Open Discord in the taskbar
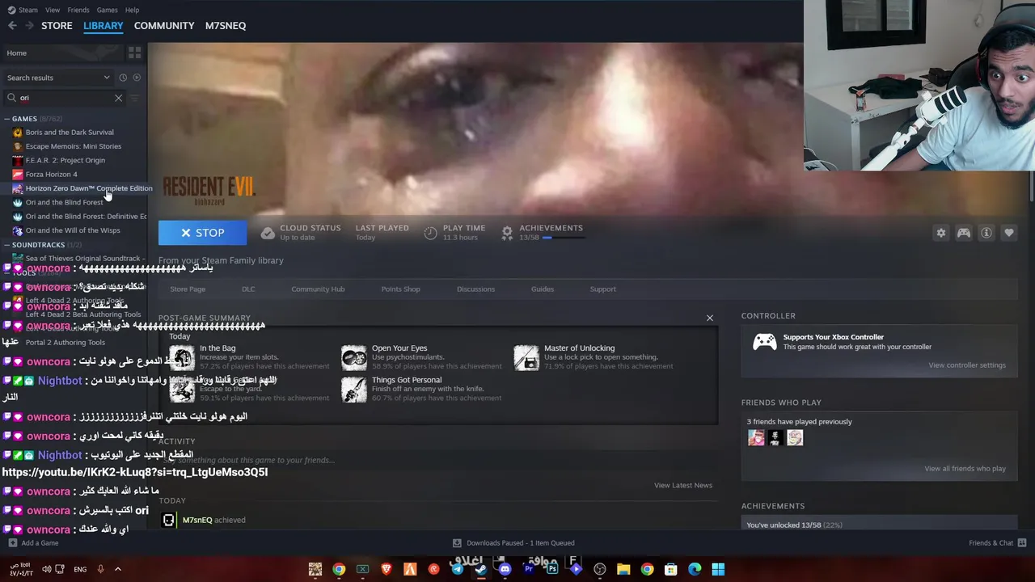The height and width of the screenshot is (582, 1035). [505, 569]
